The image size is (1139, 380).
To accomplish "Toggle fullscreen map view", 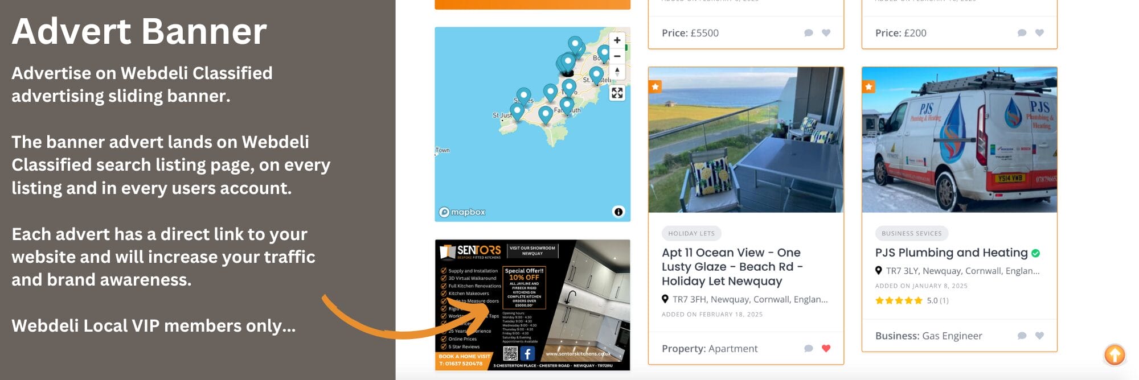I will coord(617,93).
